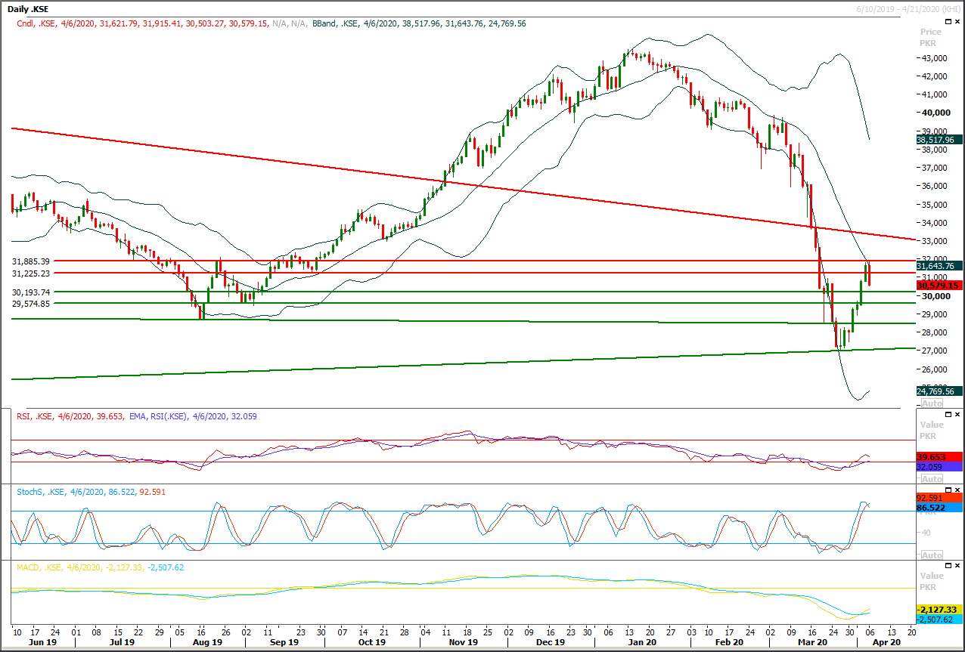Close the StochS indicator pane
965x652 pixels.
958,490
